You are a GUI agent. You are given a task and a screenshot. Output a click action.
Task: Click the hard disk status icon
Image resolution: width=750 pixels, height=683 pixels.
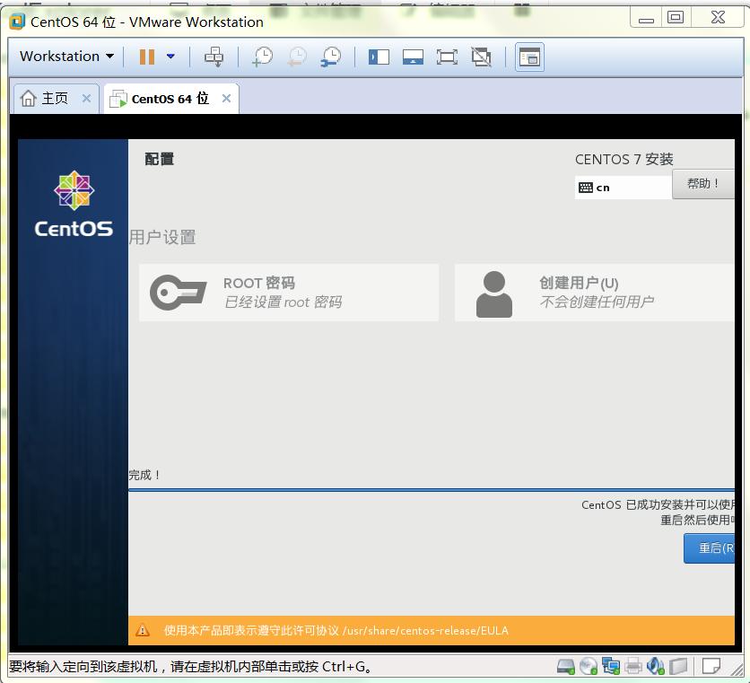point(566,666)
